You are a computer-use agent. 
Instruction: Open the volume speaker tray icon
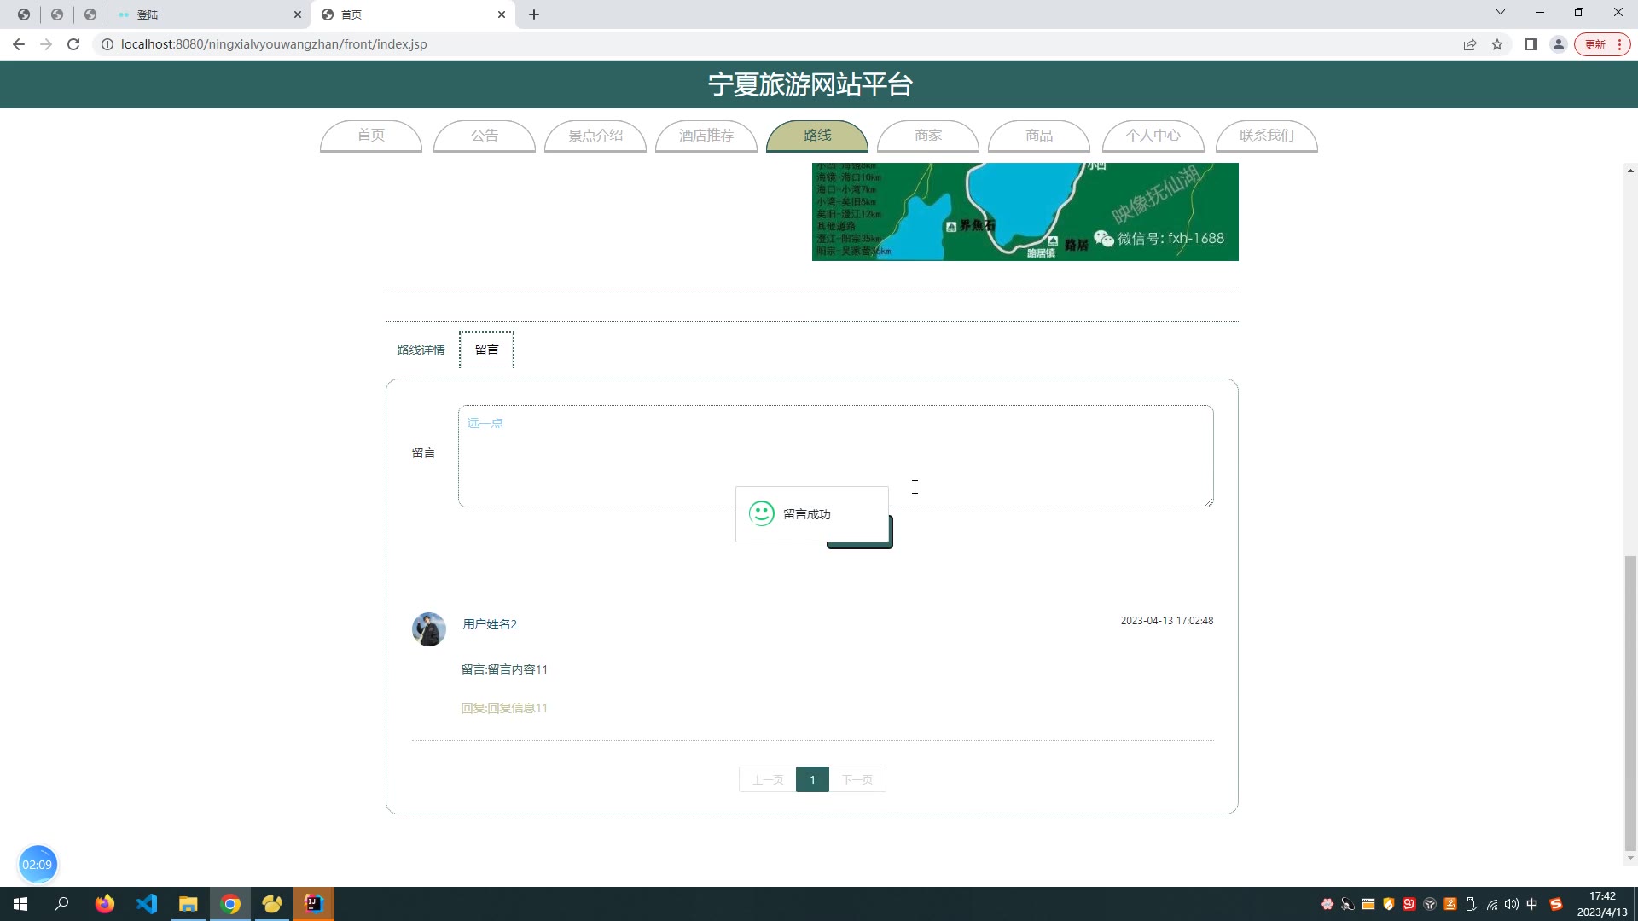[1512, 904]
